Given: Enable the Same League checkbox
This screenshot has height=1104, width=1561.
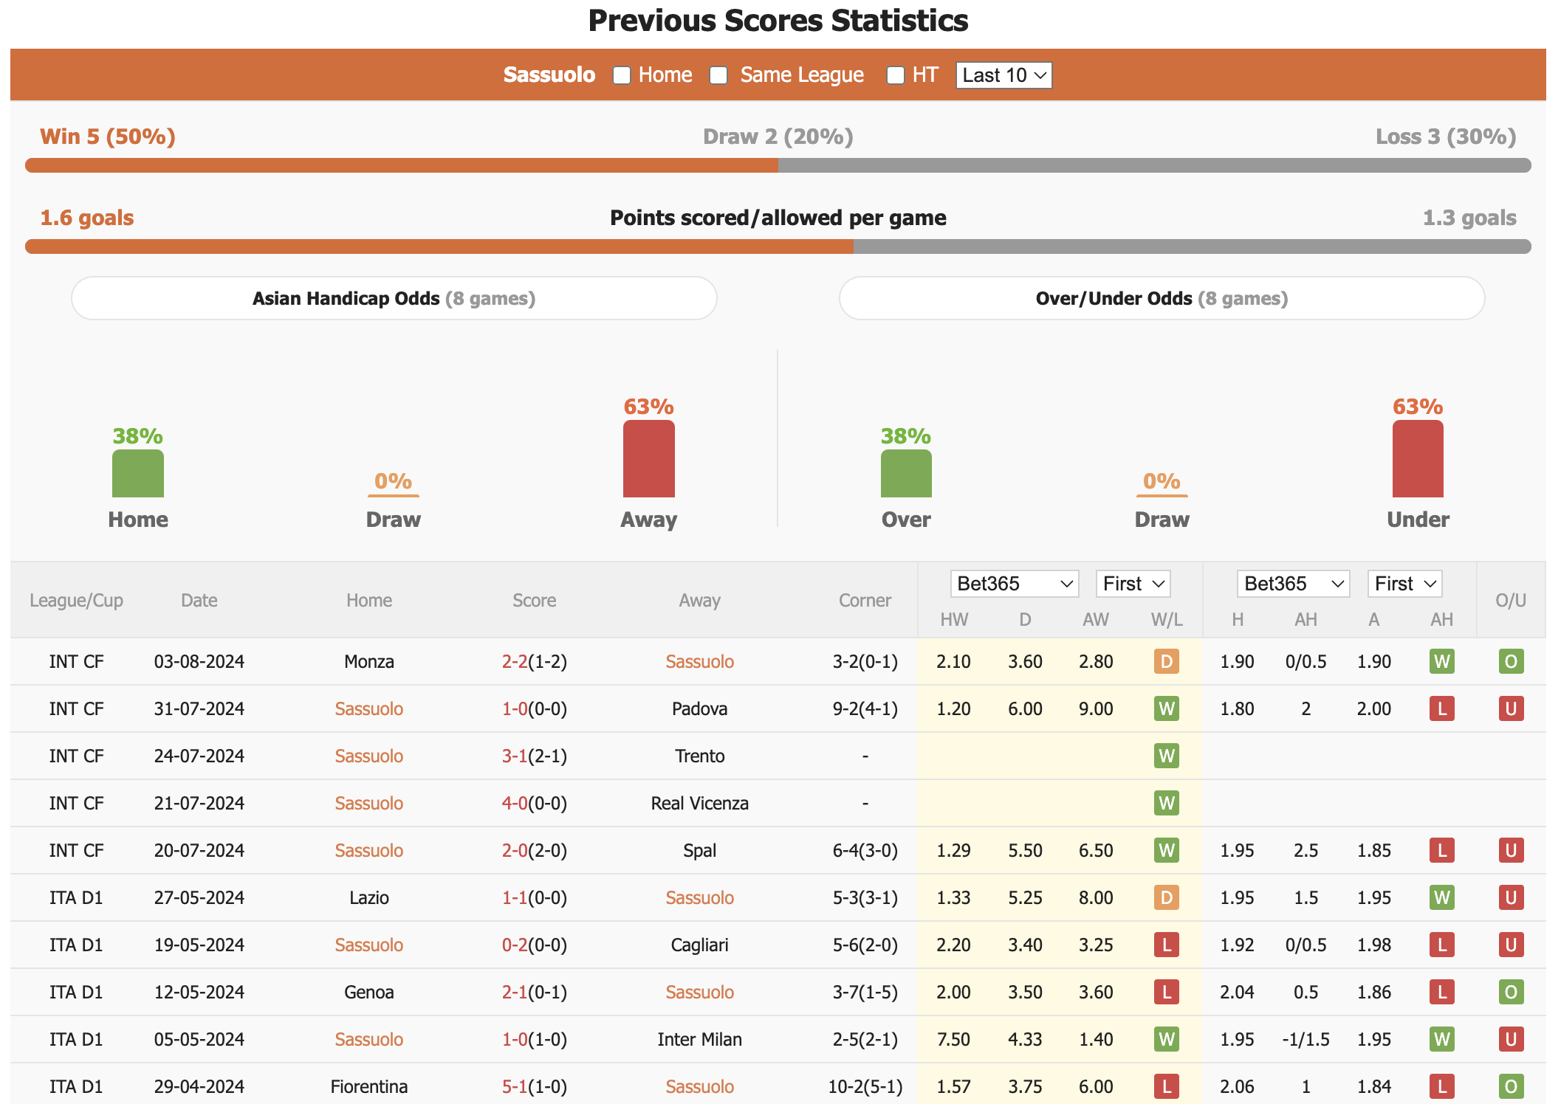Looking at the screenshot, I should tap(718, 75).
